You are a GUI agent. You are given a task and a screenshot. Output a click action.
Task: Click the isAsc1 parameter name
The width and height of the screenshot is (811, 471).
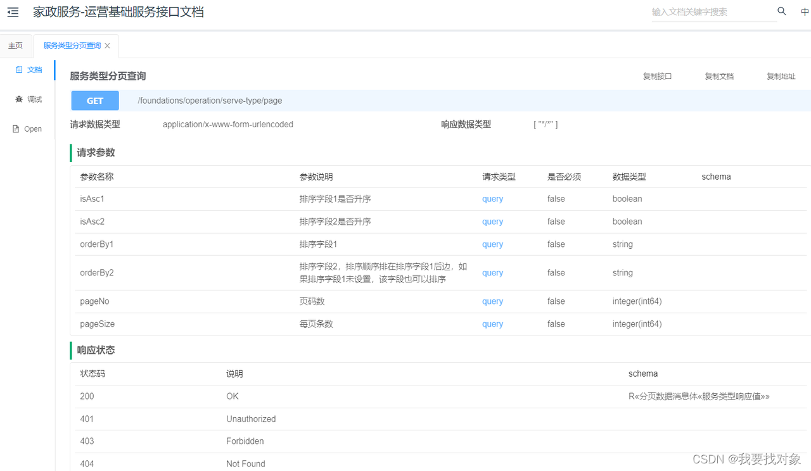point(92,199)
